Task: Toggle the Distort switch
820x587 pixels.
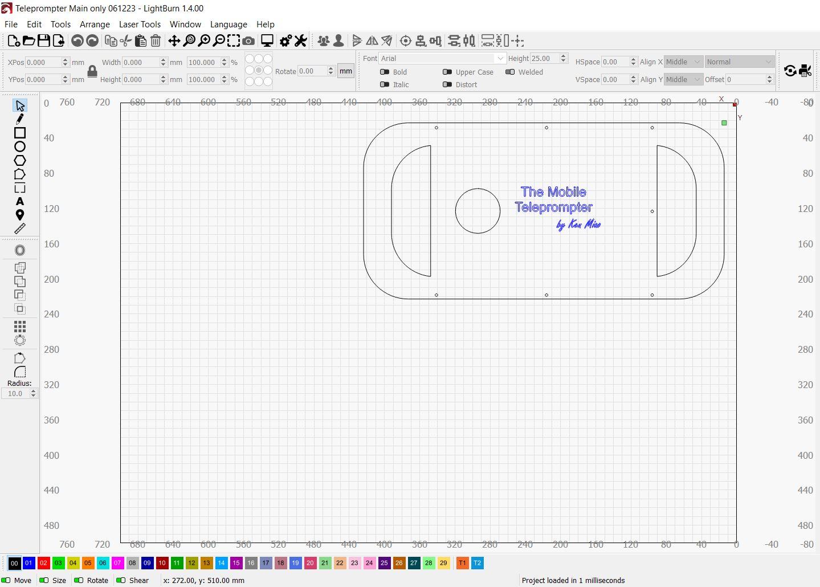Action: click(x=447, y=84)
